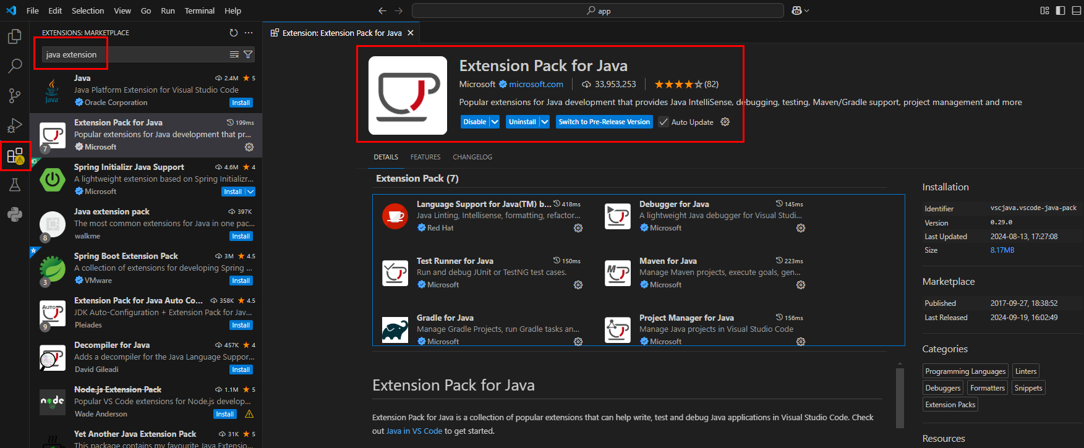Open the Python view in activity bar
Screen dimensions: 1084x448
coord(15,214)
